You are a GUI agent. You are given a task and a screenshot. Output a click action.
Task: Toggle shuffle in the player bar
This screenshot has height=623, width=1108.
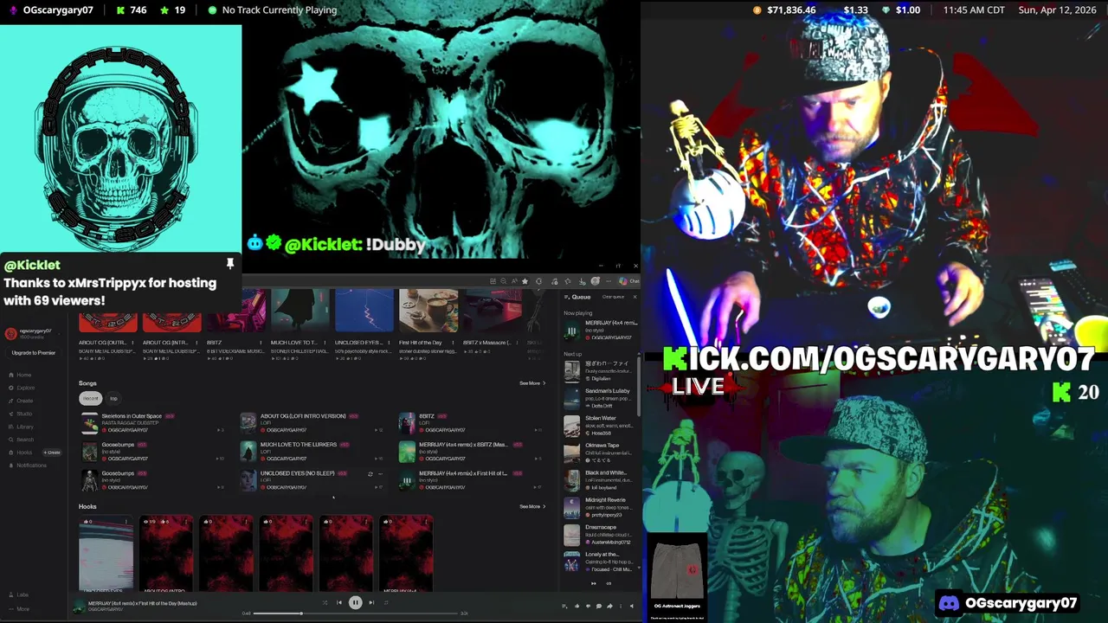(x=325, y=602)
